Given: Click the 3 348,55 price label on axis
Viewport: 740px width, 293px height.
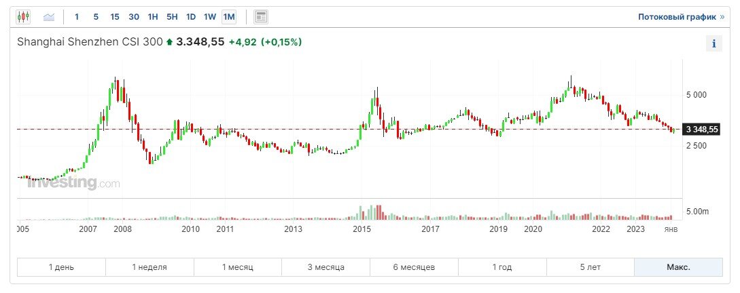Looking at the screenshot, I should click(702, 129).
